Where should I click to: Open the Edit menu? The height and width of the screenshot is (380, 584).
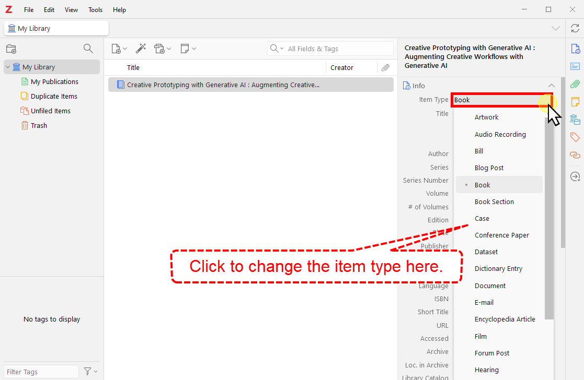(49, 9)
